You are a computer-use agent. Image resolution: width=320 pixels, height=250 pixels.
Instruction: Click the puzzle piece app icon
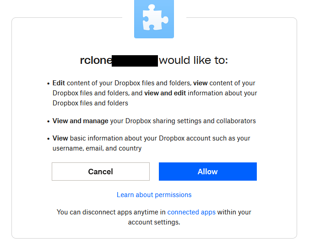(154, 19)
